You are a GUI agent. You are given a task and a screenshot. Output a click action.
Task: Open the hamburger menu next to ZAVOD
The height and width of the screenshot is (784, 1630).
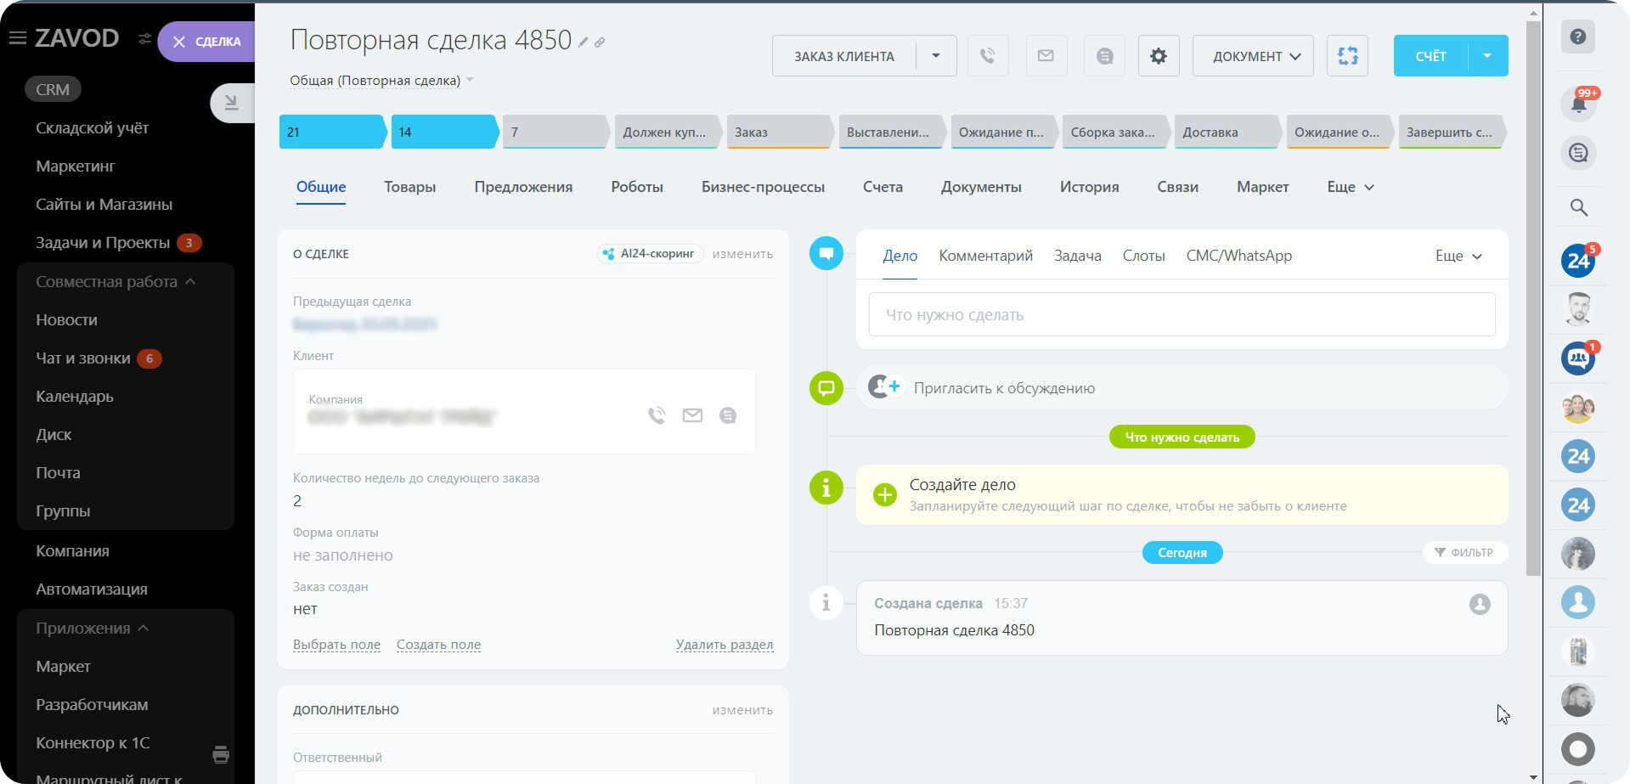pos(15,37)
